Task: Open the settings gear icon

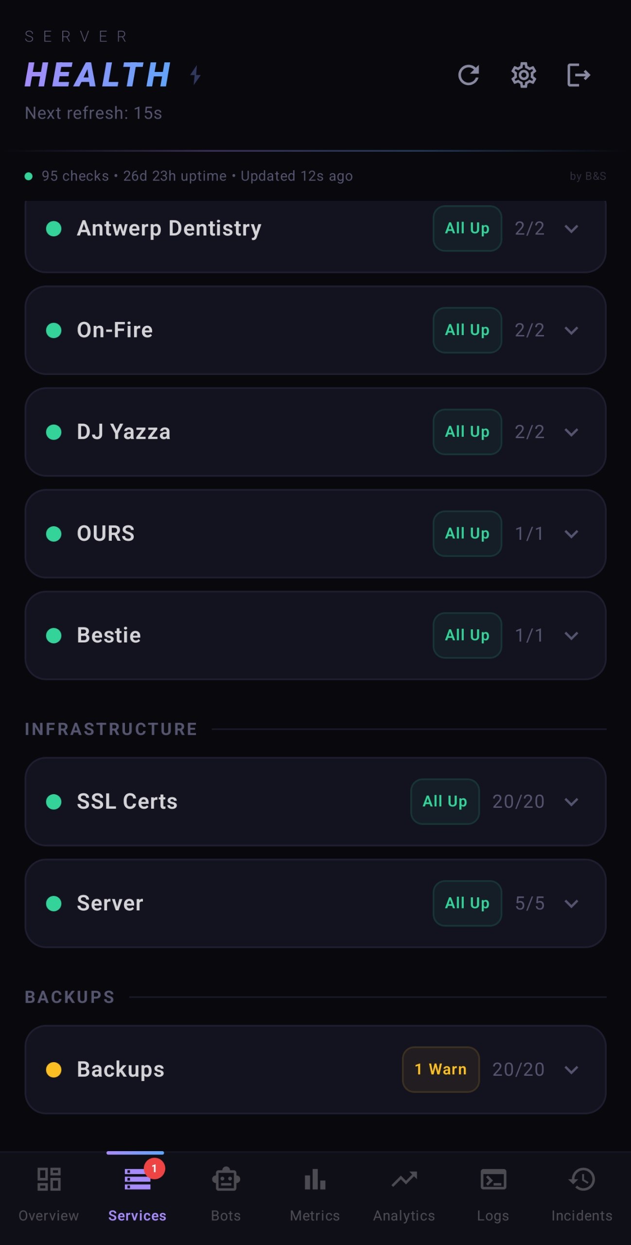Action: click(x=524, y=75)
